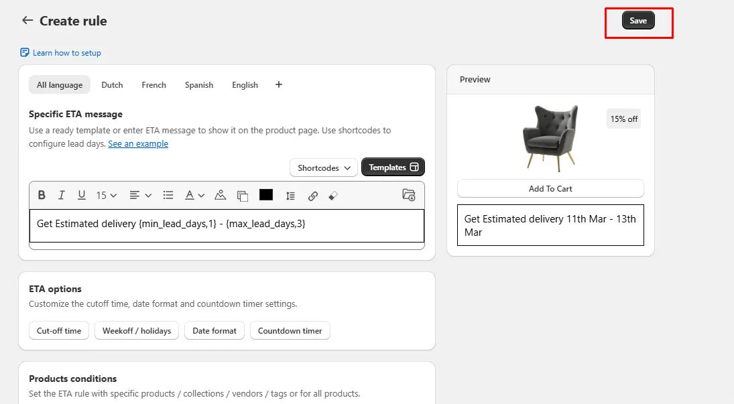Open the Countdown timer option
The width and height of the screenshot is (734, 404).
click(x=290, y=330)
